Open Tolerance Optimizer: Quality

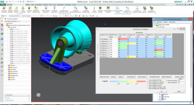tap(137, 10)
